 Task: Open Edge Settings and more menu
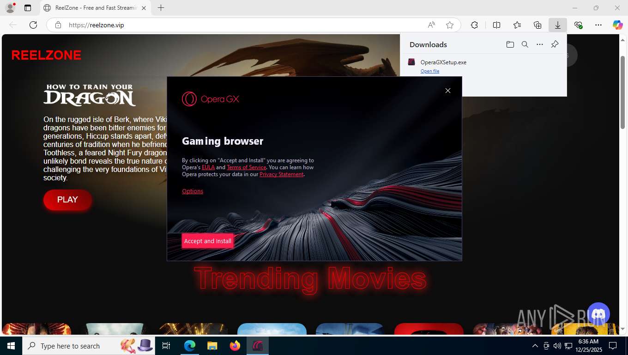tap(598, 25)
